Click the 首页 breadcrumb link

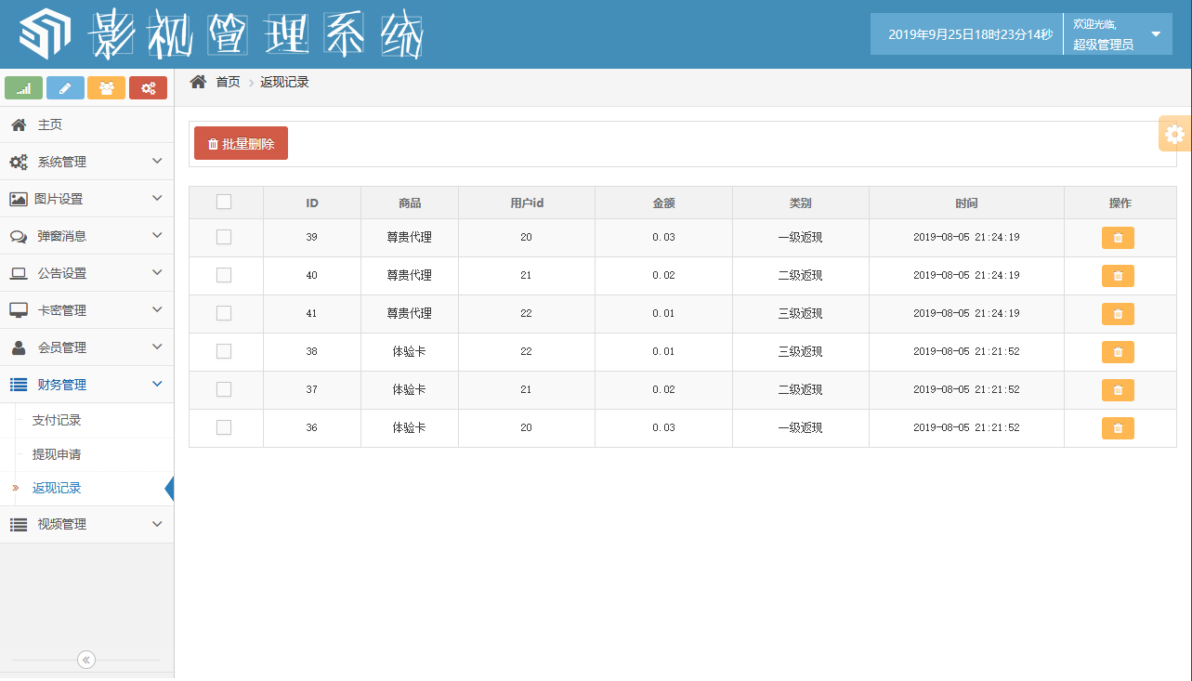(x=228, y=82)
